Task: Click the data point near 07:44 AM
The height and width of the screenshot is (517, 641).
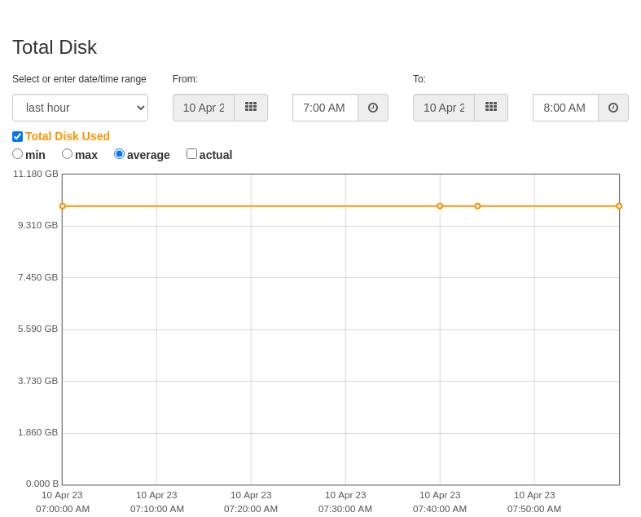Action: tap(478, 206)
